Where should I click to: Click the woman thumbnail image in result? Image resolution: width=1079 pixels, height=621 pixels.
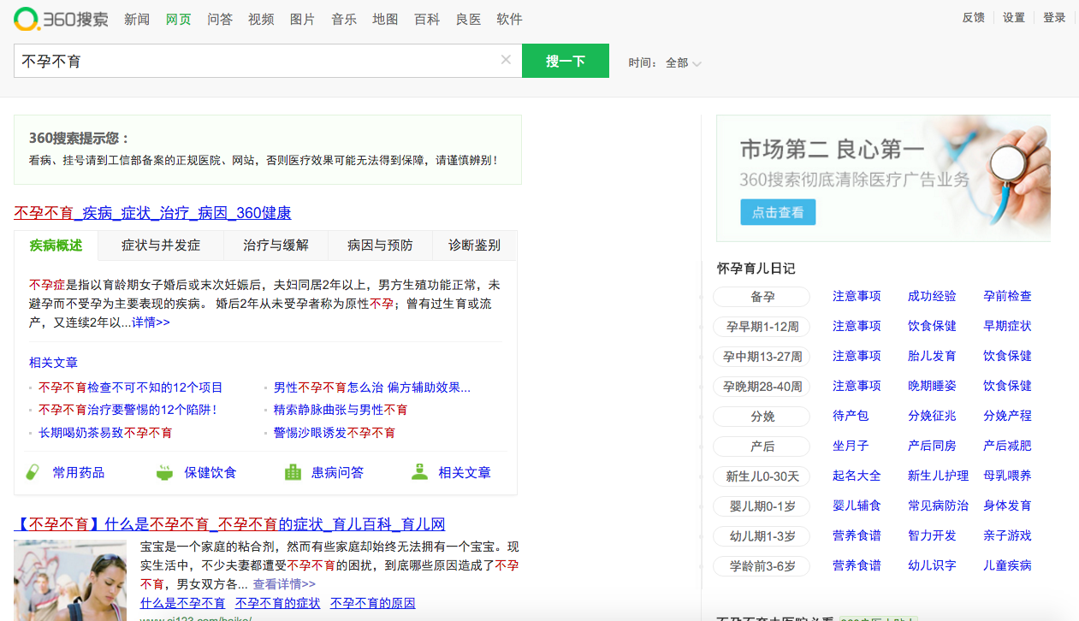point(70,580)
